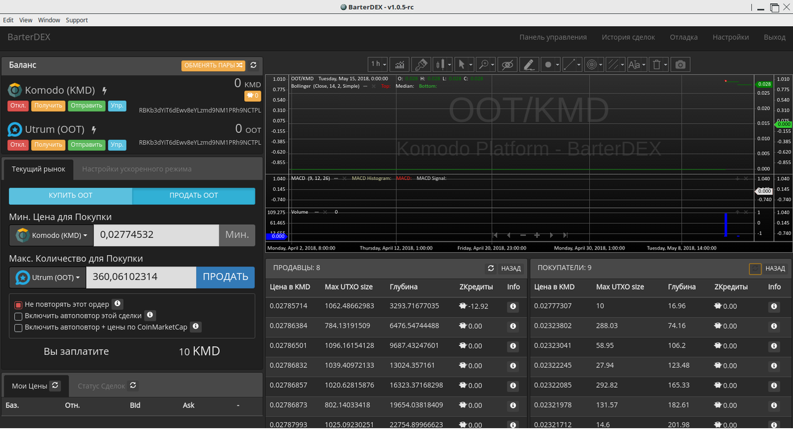Screen dimensions: 793x446
Task: Jump to the chart's last bar
Action: [566, 235]
